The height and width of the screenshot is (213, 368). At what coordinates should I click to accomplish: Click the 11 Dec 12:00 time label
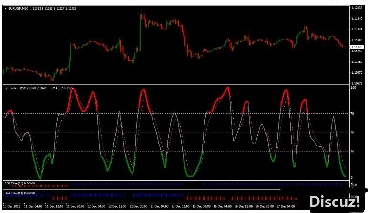click(54, 207)
